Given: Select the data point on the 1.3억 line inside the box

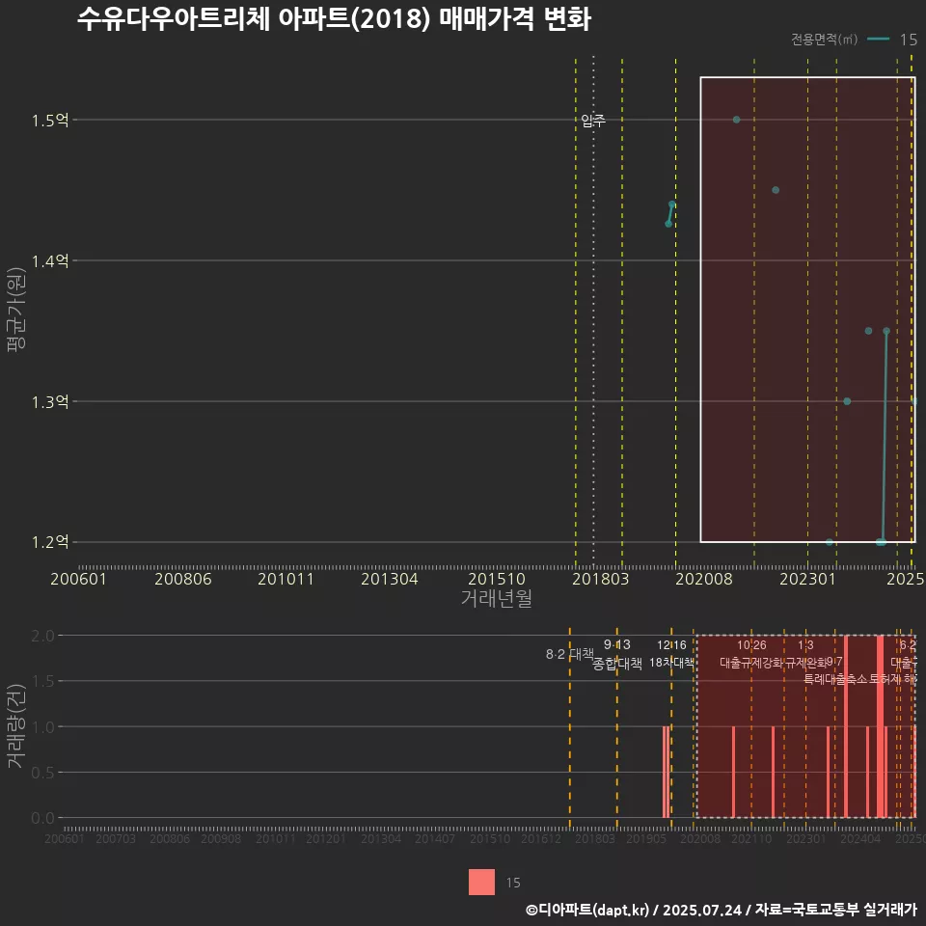Looking at the screenshot, I should pos(847,401).
